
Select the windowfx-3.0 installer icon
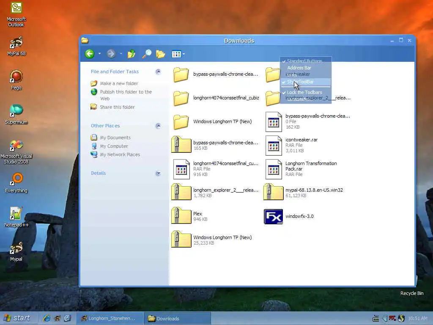pyautogui.click(x=273, y=216)
